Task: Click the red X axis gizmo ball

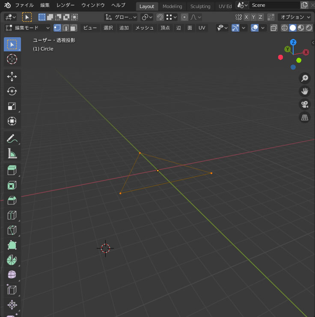Action: pos(306,52)
